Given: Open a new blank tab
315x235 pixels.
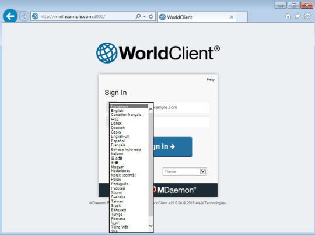Looking at the screenshot, I should click(x=242, y=17).
